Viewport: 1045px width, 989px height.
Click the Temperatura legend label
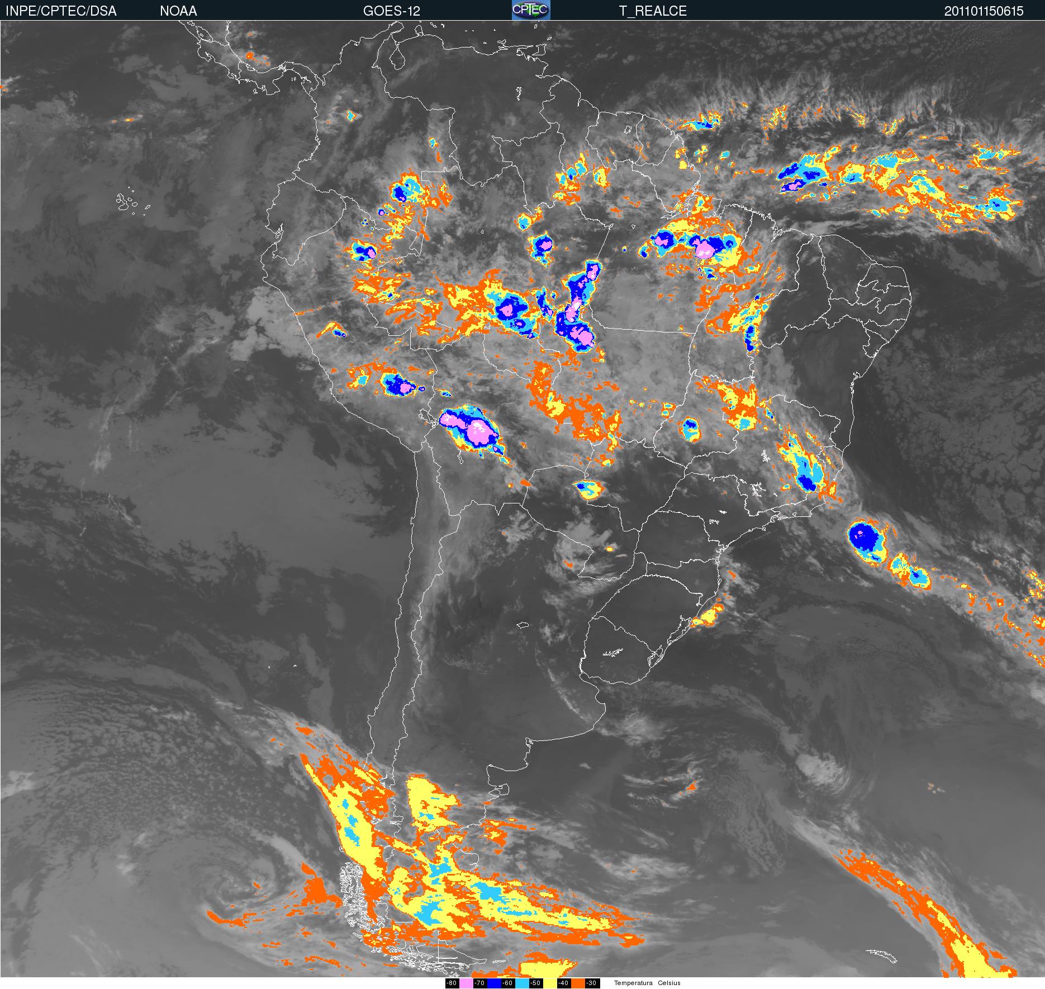click(633, 983)
